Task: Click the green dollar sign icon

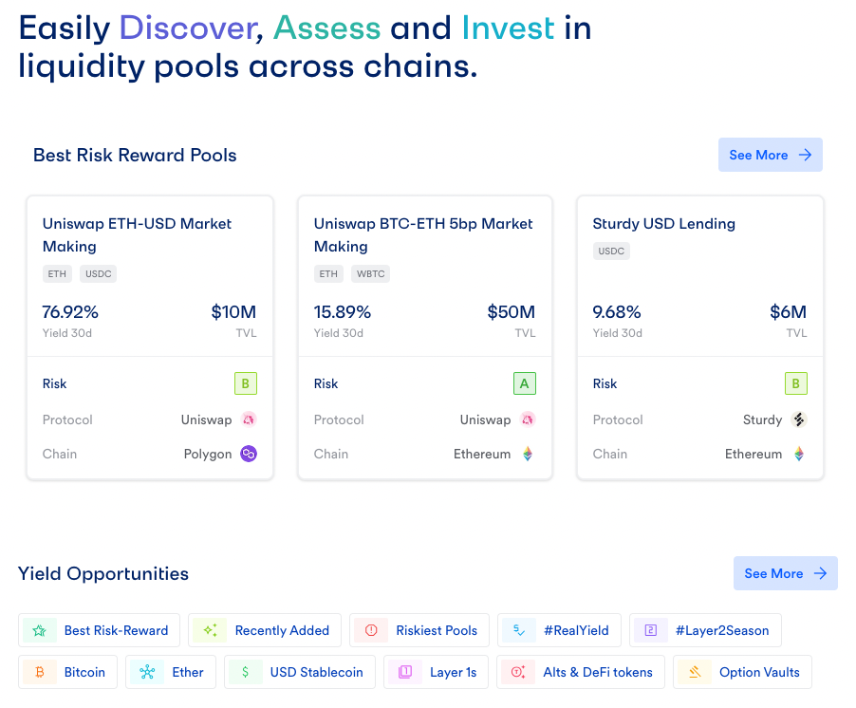Action: point(246,672)
